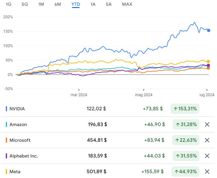Click the 100% y-axis label

pos(8,46)
